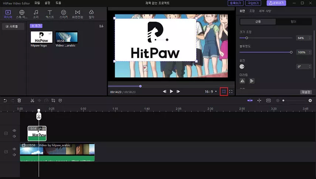The width and height of the screenshot is (316, 179).
Task: Select the 필터 segment beside 상용
Action: click(293, 21)
